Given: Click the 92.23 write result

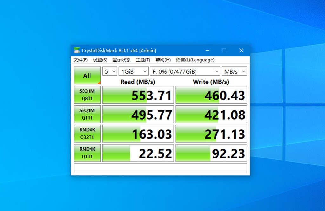Looking at the screenshot, I should [x=211, y=153].
